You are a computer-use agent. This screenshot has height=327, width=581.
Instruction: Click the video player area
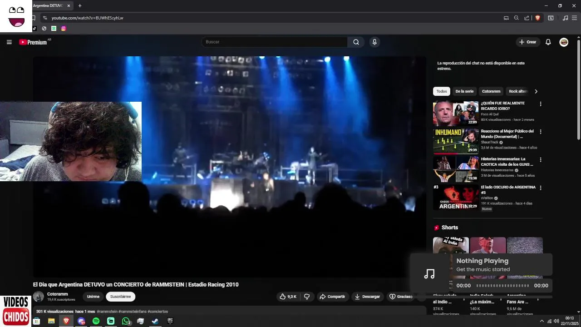229,167
